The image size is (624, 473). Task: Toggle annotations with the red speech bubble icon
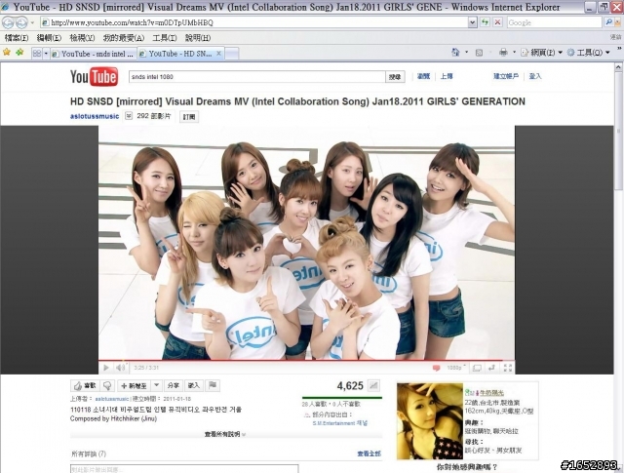436,368
